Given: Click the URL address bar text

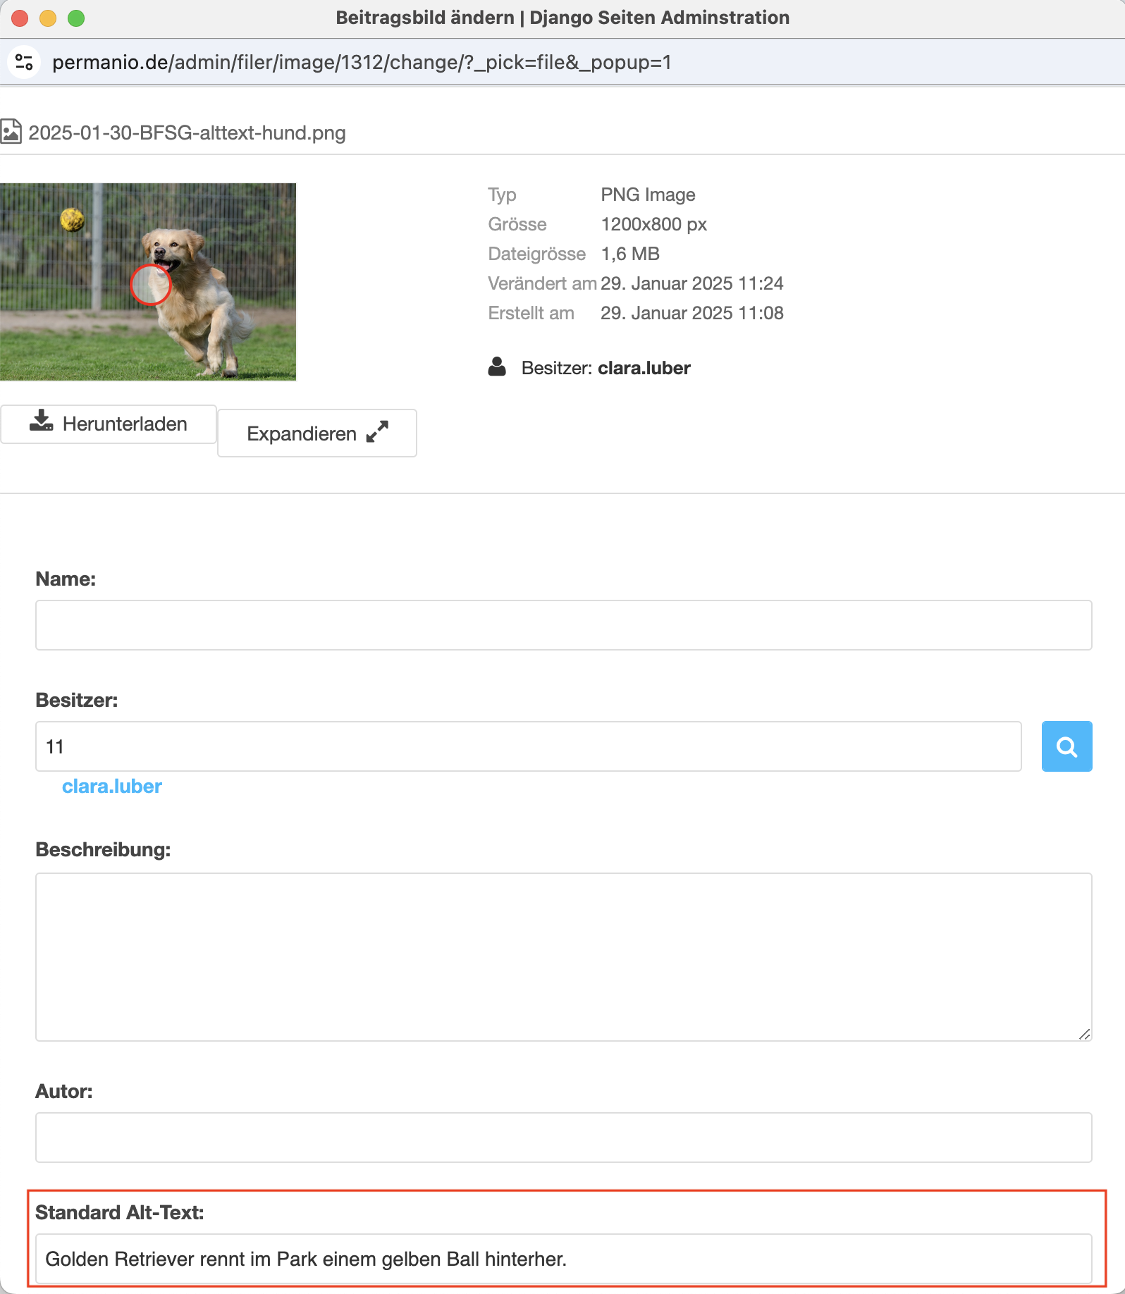Looking at the screenshot, I should pos(362,62).
